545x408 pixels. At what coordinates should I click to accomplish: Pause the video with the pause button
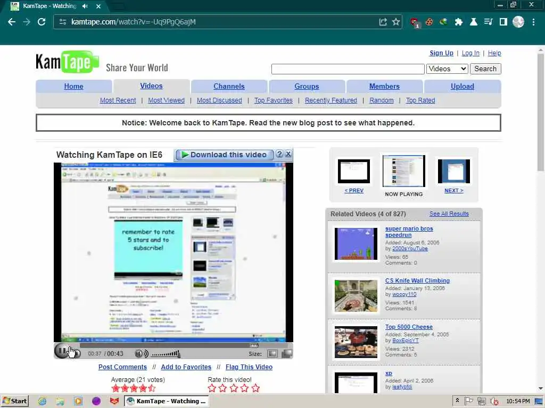[63, 351]
